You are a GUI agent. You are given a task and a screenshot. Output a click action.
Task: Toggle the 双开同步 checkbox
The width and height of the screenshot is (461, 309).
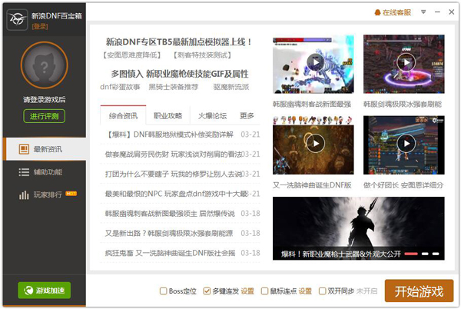(x=322, y=291)
